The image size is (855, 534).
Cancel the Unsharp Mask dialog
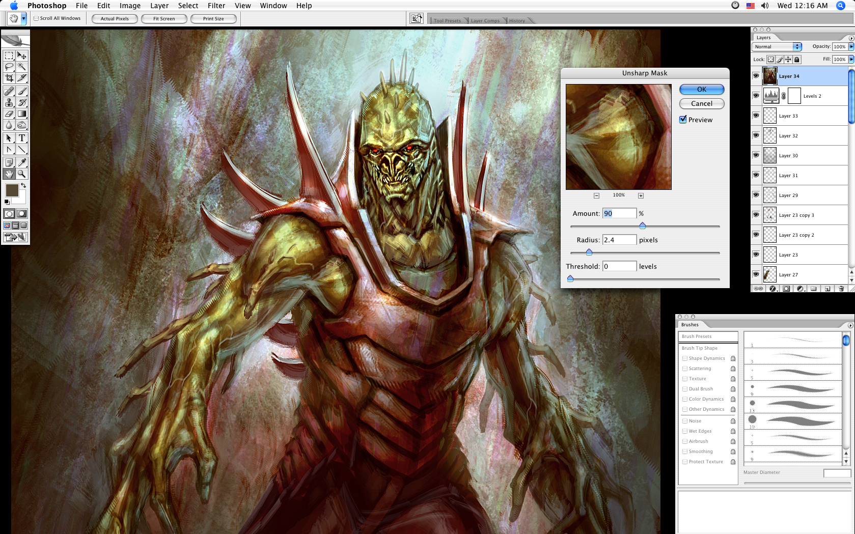(x=702, y=104)
